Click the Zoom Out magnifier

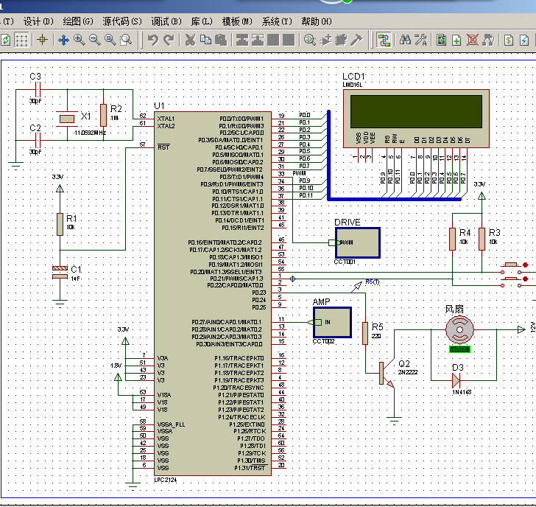coord(95,40)
